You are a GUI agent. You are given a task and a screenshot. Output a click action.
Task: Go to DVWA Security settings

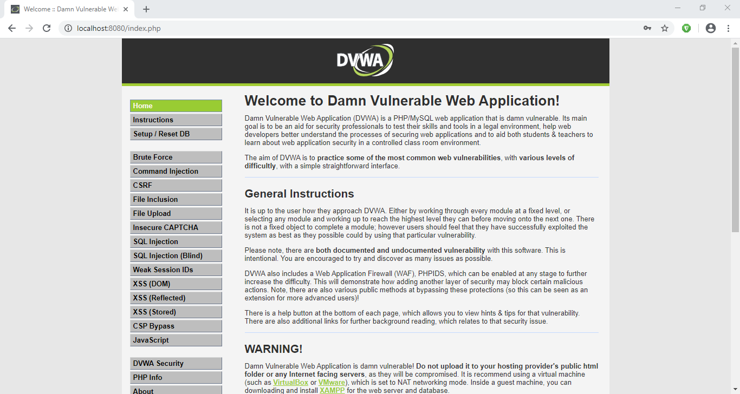(176, 364)
